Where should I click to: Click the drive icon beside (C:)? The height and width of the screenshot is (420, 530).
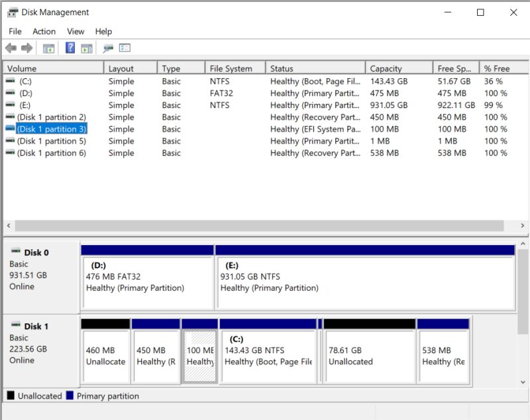tap(10, 81)
